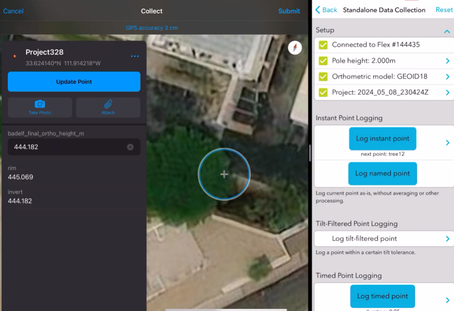Tap the Timed Point Logging header
Image resolution: width=454 pixels, height=311 pixels.
pyautogui.click(x=349, y=275)
